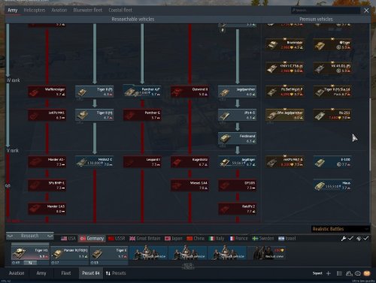Open the Realistic Battles mode dropdown

tap(341, 229)
